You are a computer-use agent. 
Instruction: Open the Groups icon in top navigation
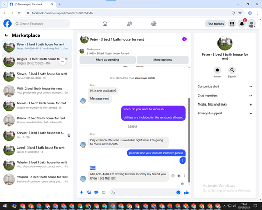pos(154,24)
